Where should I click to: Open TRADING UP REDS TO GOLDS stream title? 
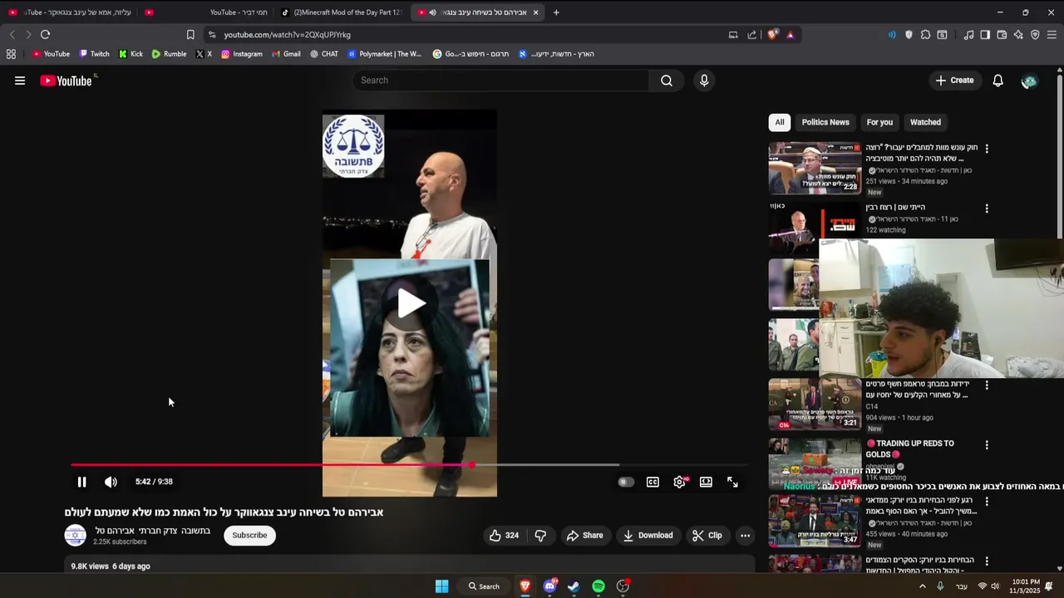coord(910,448)
